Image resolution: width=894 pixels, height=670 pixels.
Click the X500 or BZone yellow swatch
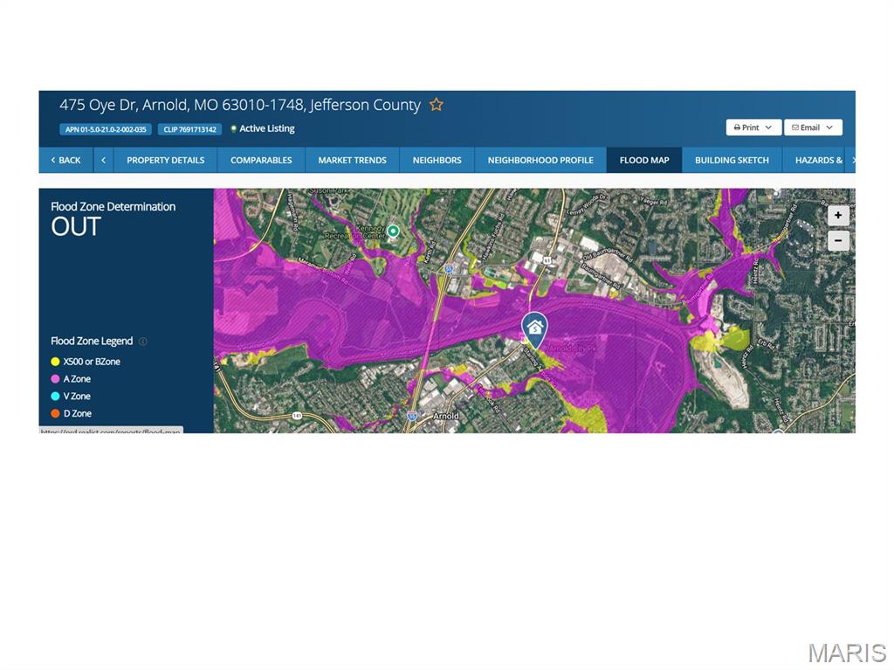click(x=56, y=362)
